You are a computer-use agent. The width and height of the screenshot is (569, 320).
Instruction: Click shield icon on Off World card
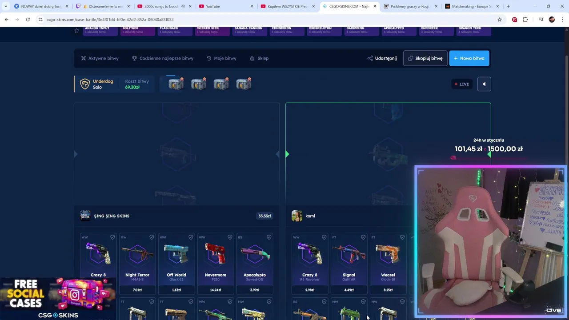pos(191,237)
